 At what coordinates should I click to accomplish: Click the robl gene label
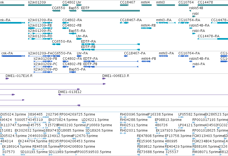pyautogui.click(x=195, y=13)
